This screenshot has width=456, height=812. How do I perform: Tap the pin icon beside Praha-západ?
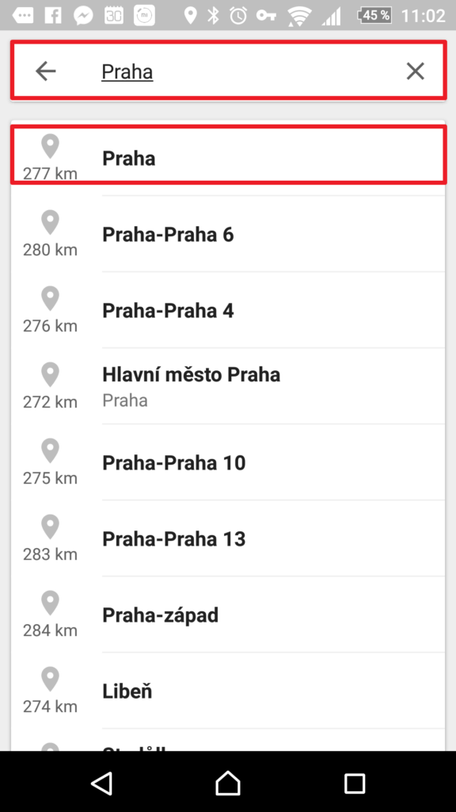(50, 603)
